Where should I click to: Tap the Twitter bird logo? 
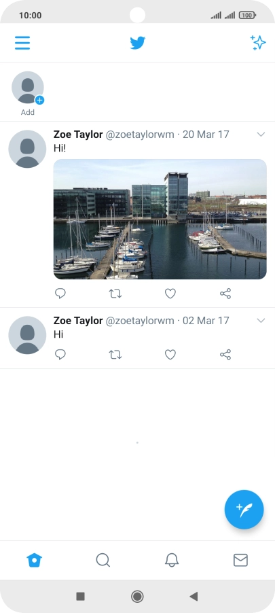point(137,43)
